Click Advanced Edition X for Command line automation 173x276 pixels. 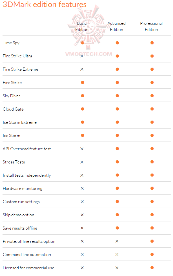click(x=117, y=255)
